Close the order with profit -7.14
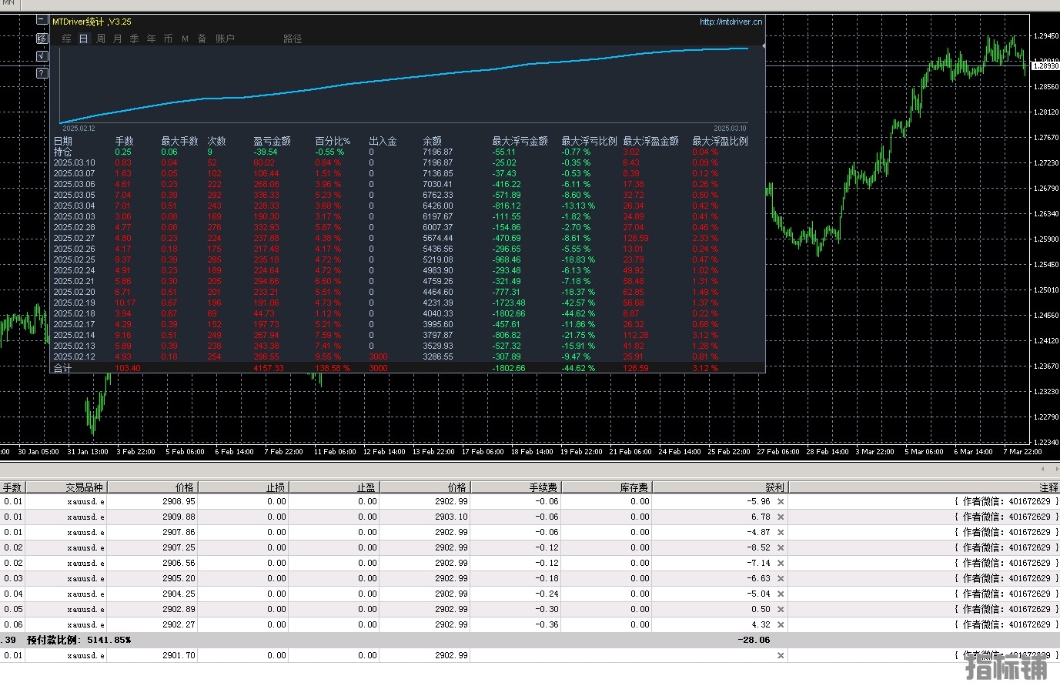 tap(781, 563)
